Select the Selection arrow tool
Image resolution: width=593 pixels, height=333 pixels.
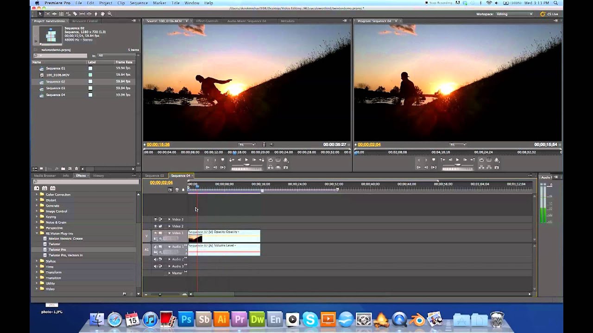(40, 14)
